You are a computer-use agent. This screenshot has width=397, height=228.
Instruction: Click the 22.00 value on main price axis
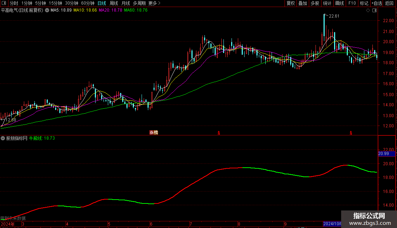(388, 21)
